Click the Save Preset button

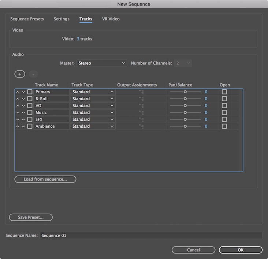(x=31, y=217)
